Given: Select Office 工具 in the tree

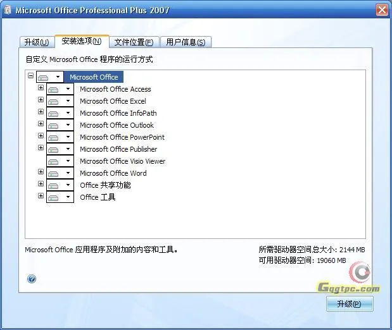Looking at the screenshot, I should [98, 197].
